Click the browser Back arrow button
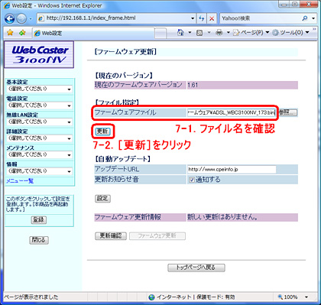The width and height of the screenshot is (321, 305). tap(10, 18)
